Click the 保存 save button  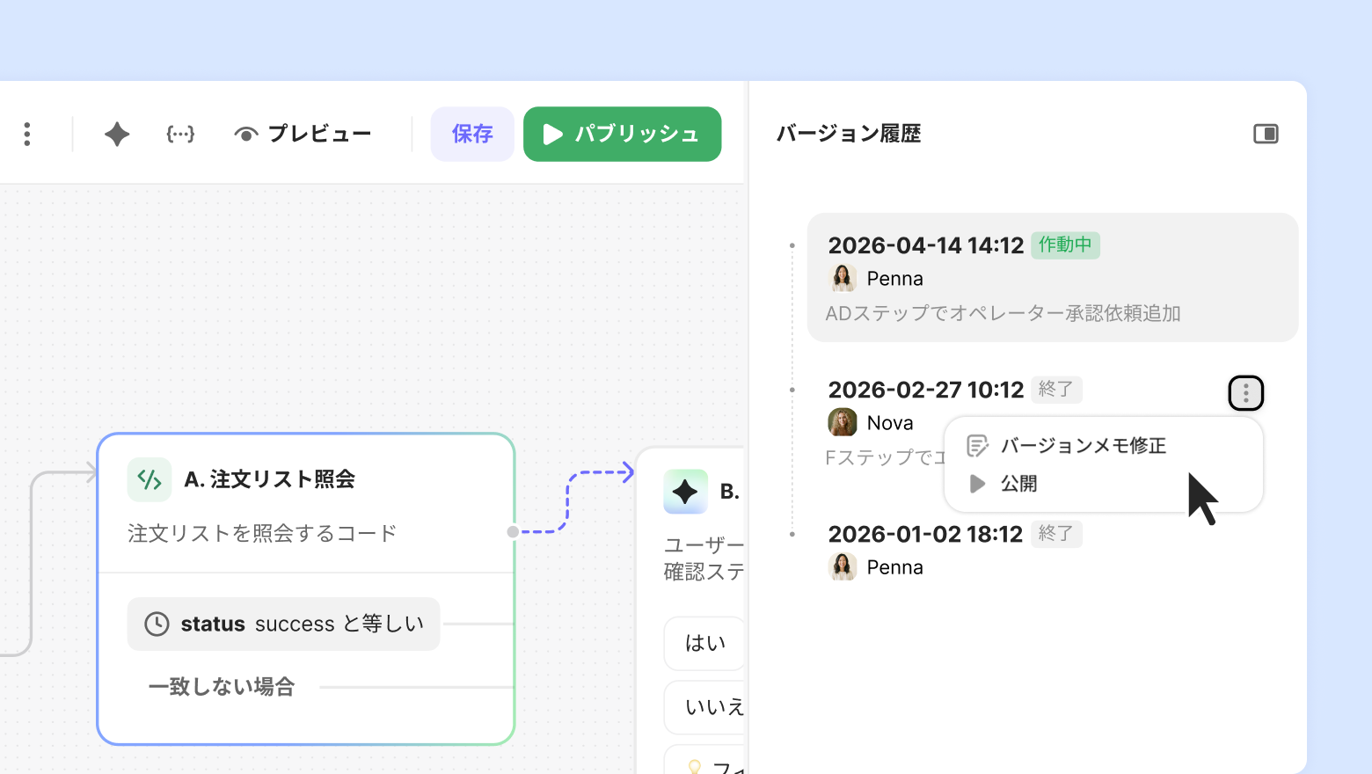coord(472,134)
